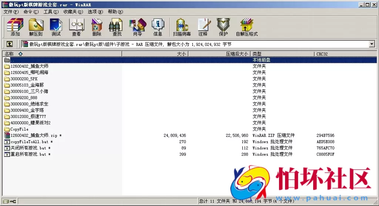The width and height of the screenshot is (379, 206).
Task: Click CRC32 value 765AFC70
Action: 325,148
